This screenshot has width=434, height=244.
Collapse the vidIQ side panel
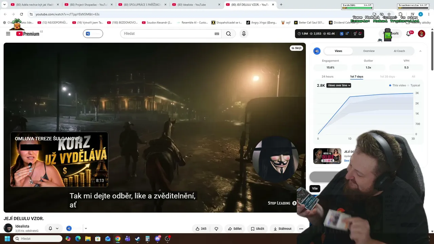click(420, 51)
